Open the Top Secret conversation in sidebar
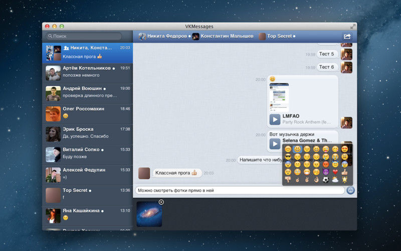 tap(87, 195)
